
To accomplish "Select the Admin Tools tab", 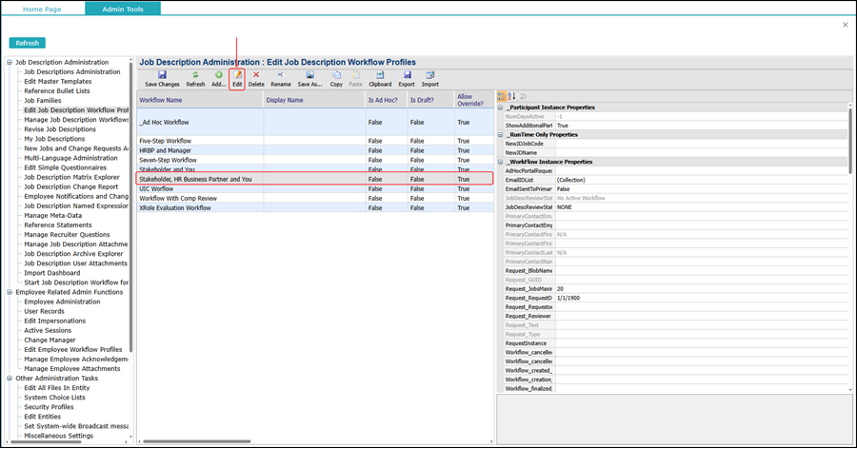I will 122,9.
